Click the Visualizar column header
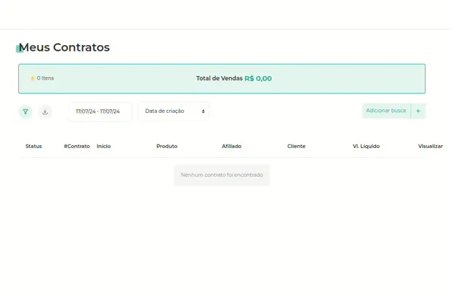The width and height of the screenshot is (451, 296). tap(430, 147)
